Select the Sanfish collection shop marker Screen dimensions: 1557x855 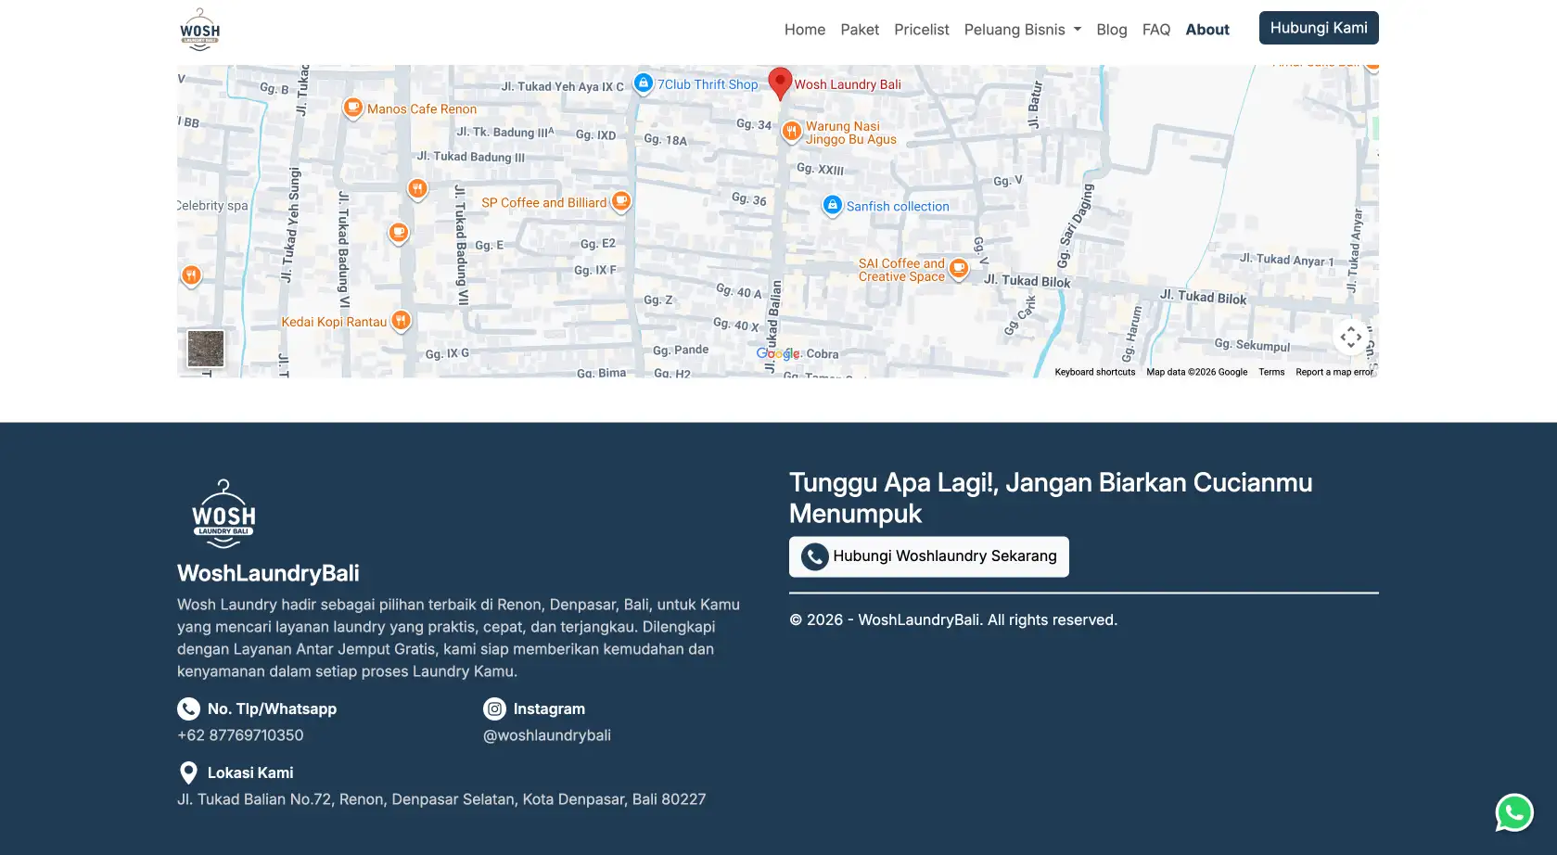833,205
